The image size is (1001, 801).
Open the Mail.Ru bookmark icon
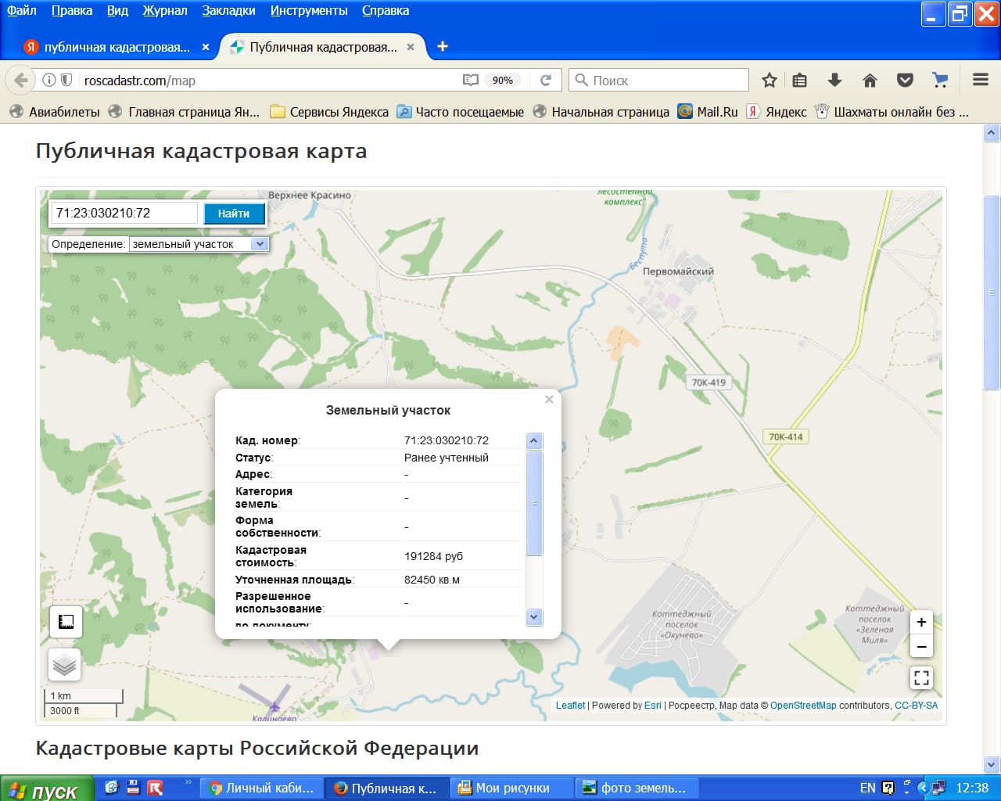tap(684, 111)
